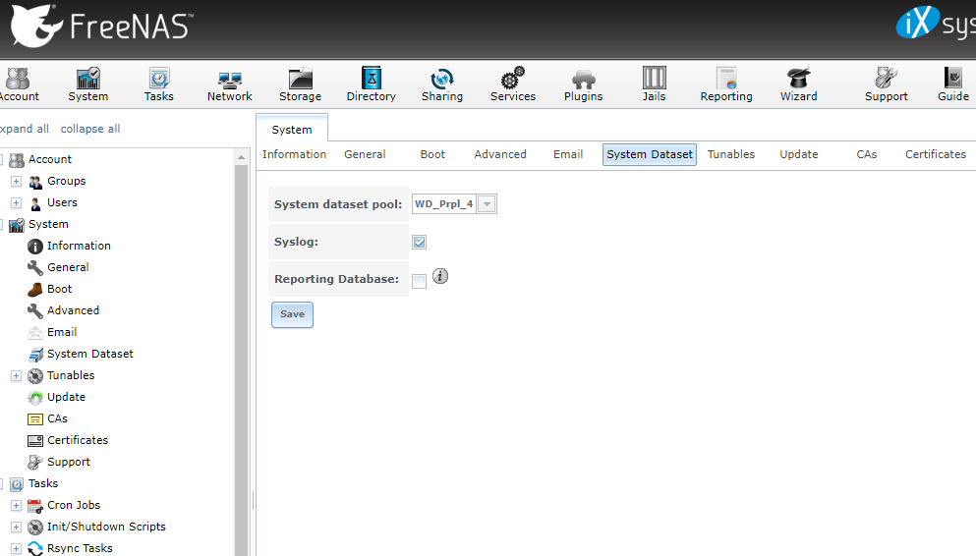Select the System tree node

coord(48,225)
